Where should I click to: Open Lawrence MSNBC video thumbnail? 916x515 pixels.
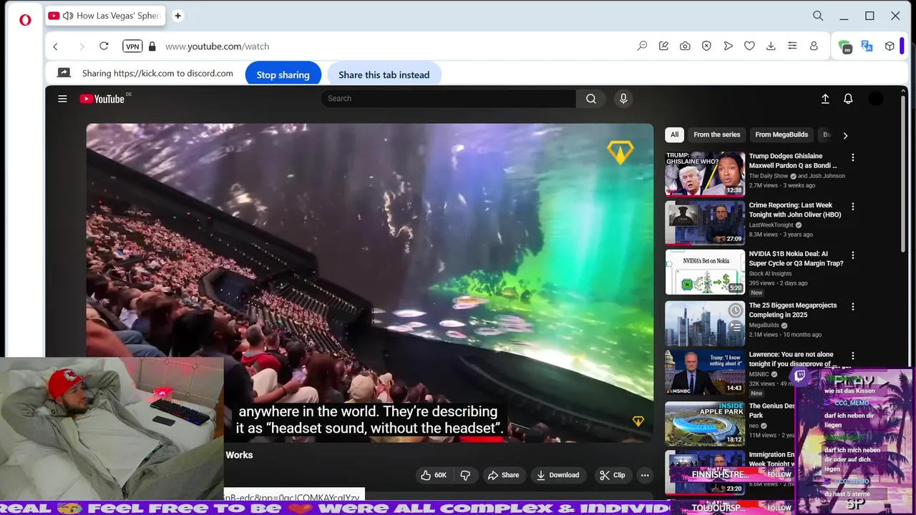[705, 372]
